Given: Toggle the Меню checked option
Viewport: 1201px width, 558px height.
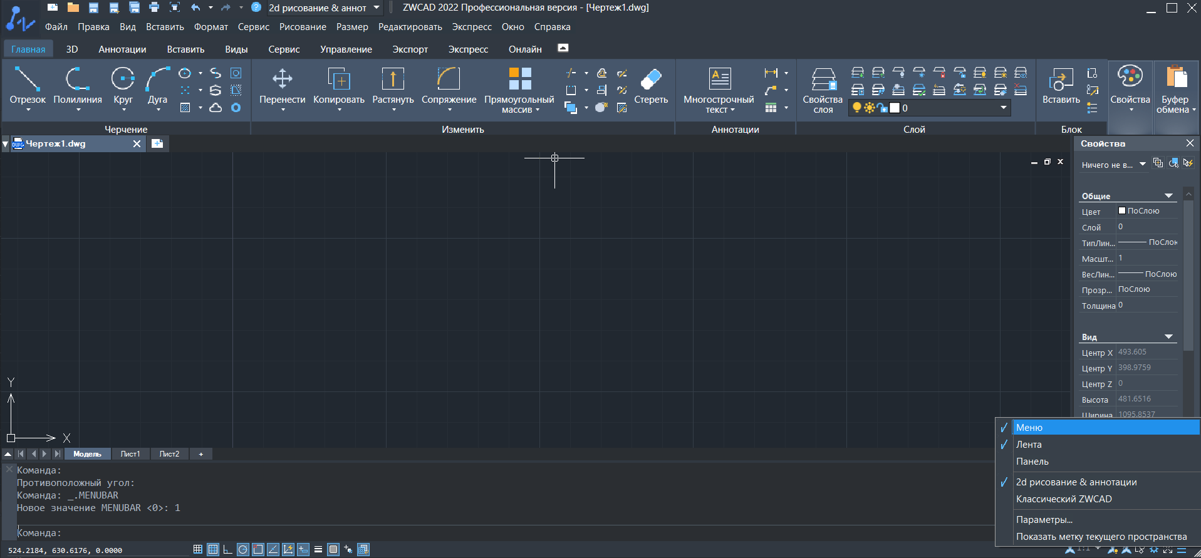Looking at the screenshot, I should pos(1029,428).
